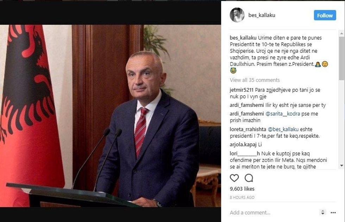Image resolution: width=345 pixels, height=222 pixels.
Task: Click the comments scrollbar up arrow
Action: pos(341,34)
